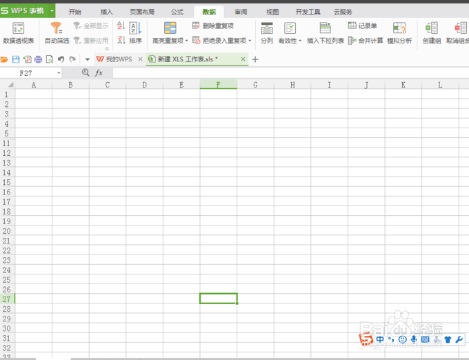Click the zoom magnifier icon by formula bar
The height and width of the screenshot is (360, 469).
(x=86, y=72)
